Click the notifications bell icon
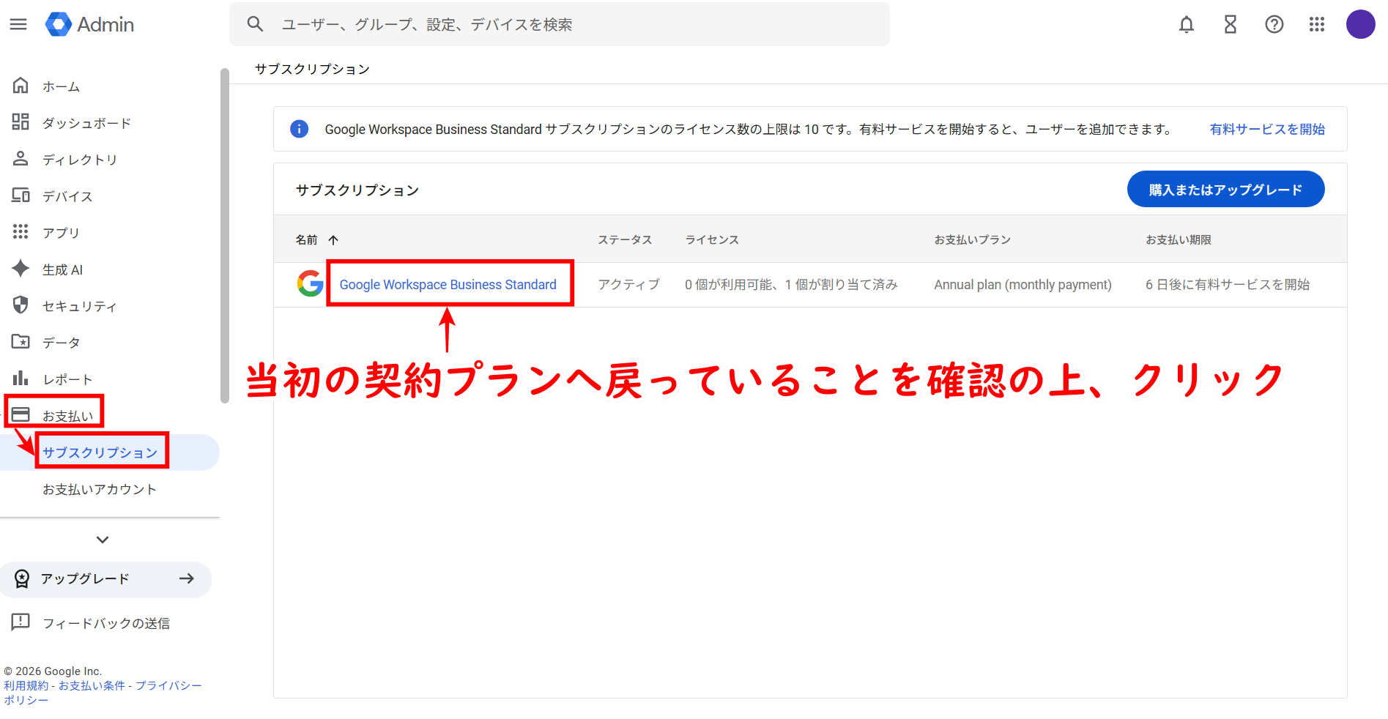 pos(1186,24)
